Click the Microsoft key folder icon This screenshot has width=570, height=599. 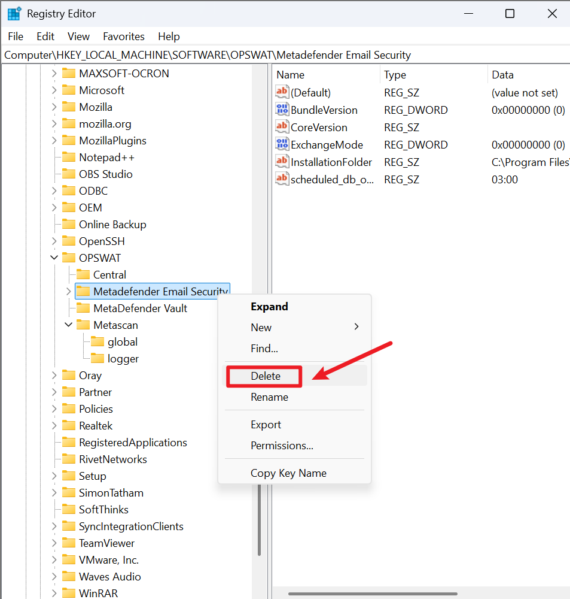[69, 90]
